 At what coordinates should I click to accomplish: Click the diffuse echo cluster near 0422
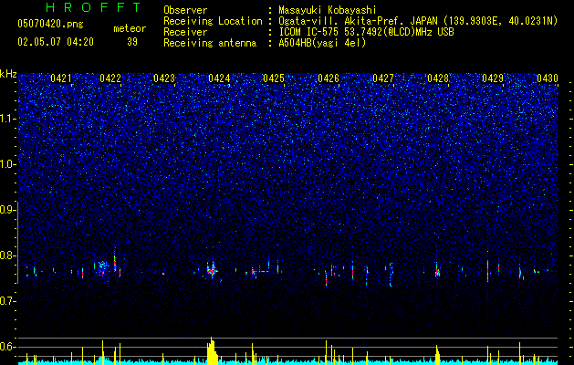pyautogui.click(x=102, y=266)
